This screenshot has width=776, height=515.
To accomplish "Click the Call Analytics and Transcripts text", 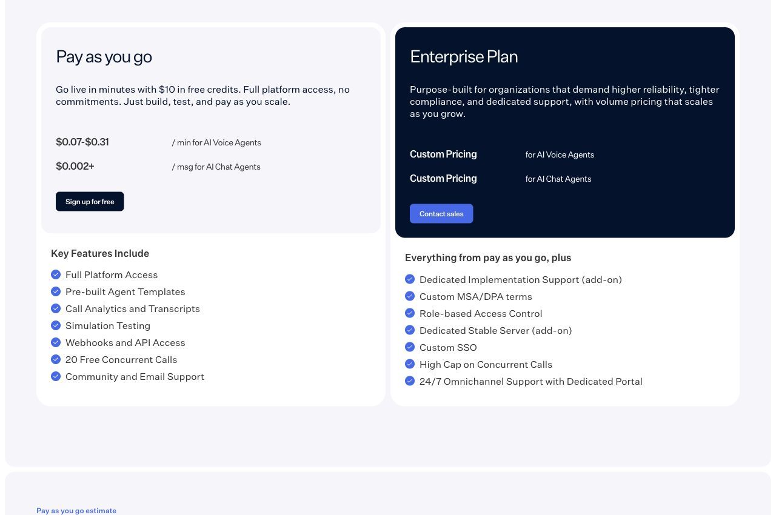I will [133, 308].
